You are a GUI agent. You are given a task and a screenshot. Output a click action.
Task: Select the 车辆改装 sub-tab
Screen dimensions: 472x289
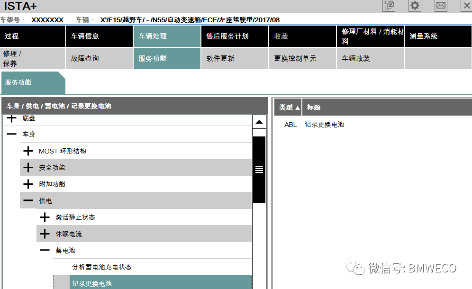tap(370, 58)
